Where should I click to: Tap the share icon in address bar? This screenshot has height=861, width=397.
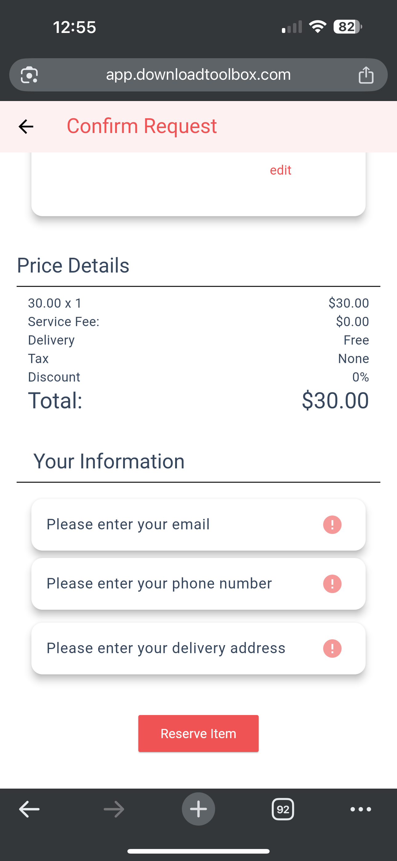[x=366, y=75]
